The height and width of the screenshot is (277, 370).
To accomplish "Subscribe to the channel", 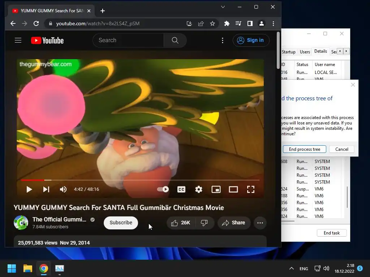I will point(121,223).
